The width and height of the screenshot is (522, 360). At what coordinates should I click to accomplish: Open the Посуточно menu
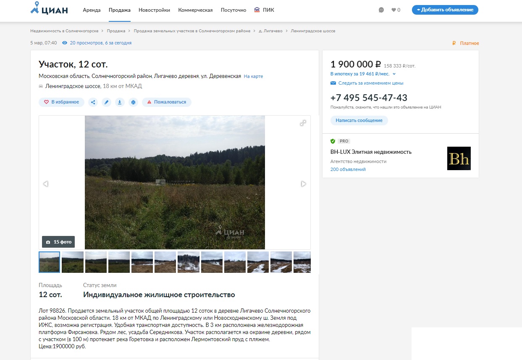233,10
